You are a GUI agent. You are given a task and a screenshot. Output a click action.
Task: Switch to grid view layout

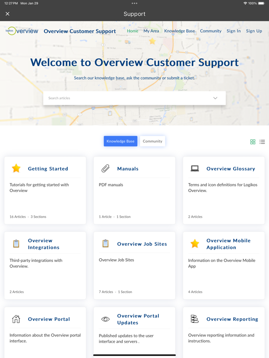tap(253, 142)
